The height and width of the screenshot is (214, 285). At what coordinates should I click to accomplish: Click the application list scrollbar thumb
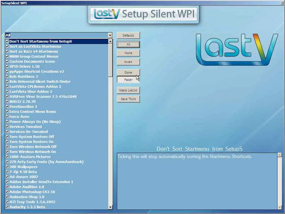(x=110, y=60)
